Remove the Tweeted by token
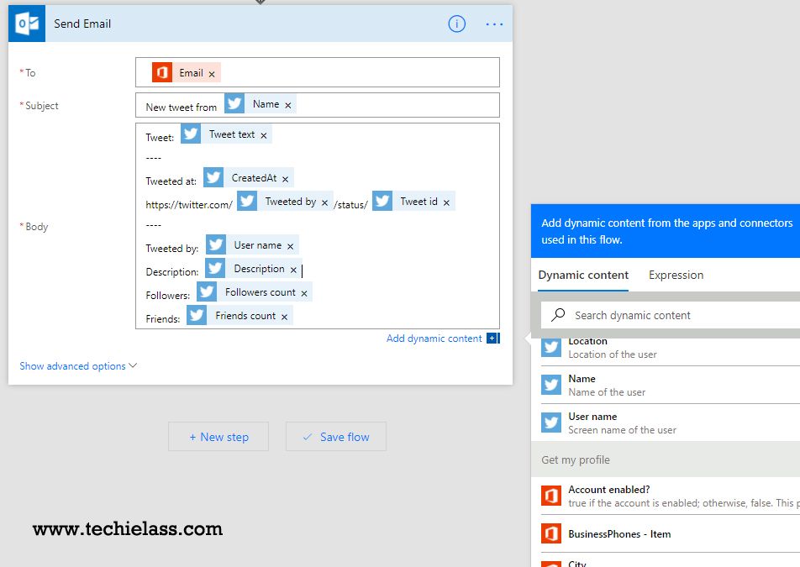 324,202
